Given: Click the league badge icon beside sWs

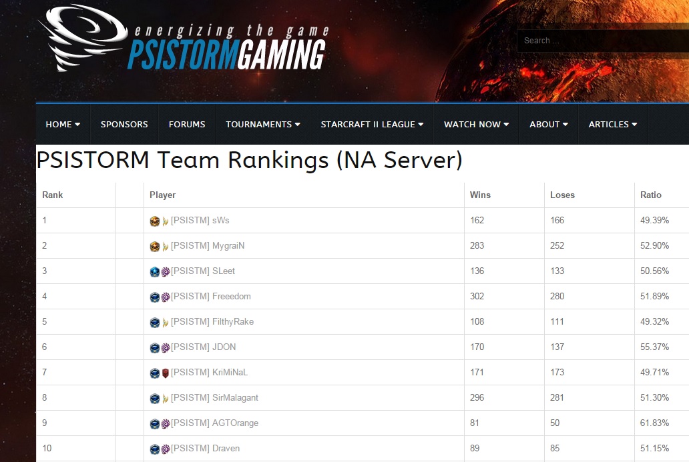Looking at the screenshot, I should click(x=155, y=221).
